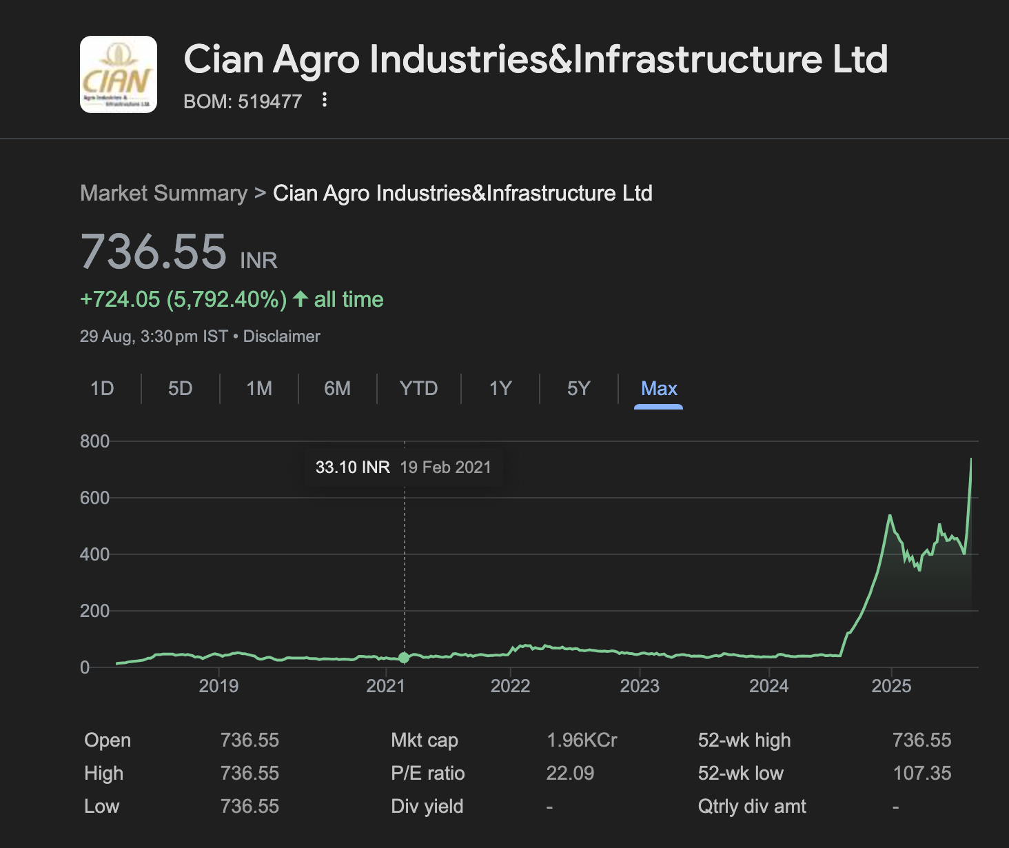Click the Mkt cap label

(x=425, y=740)
